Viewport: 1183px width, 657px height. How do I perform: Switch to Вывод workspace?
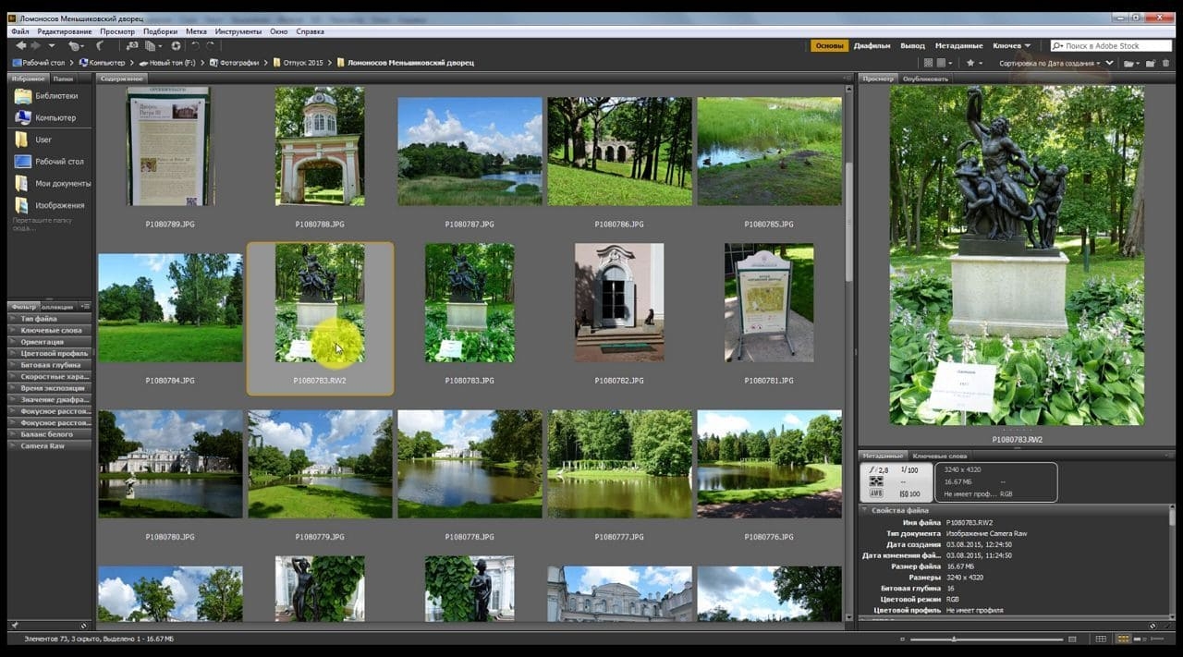(912, 45)
